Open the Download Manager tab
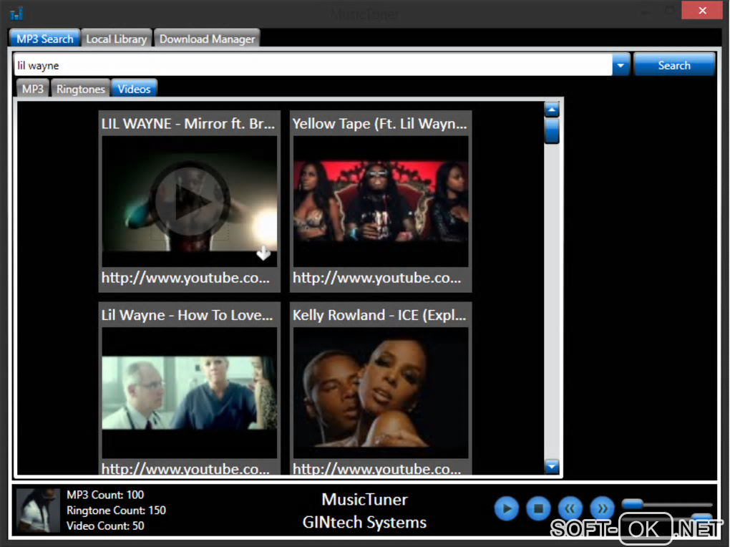 (x=207, y=39)
